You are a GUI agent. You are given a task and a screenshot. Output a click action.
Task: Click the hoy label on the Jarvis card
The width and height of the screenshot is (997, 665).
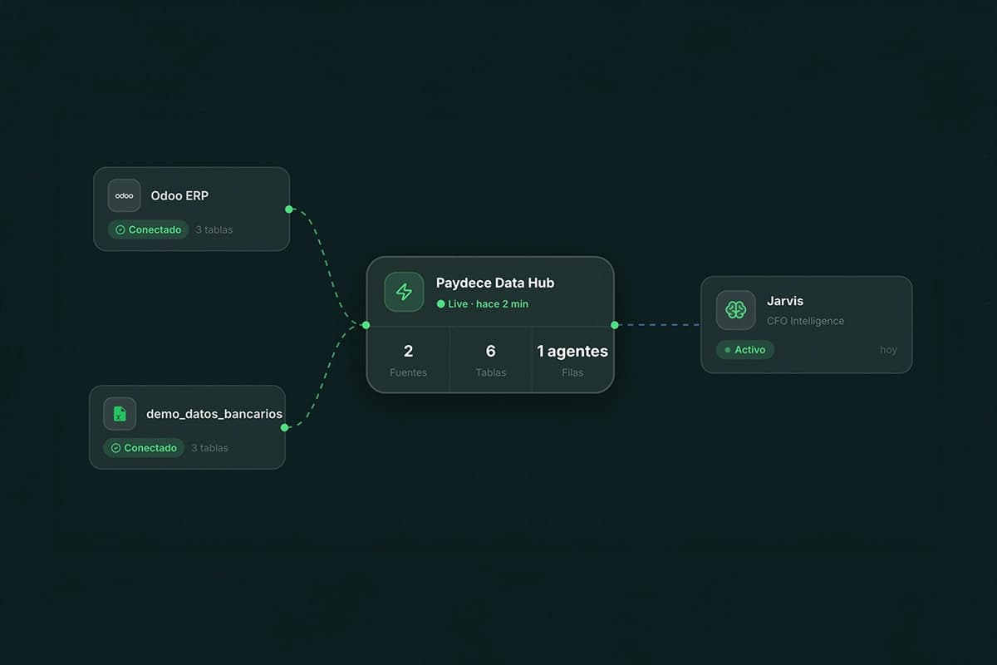pos(888,350)
